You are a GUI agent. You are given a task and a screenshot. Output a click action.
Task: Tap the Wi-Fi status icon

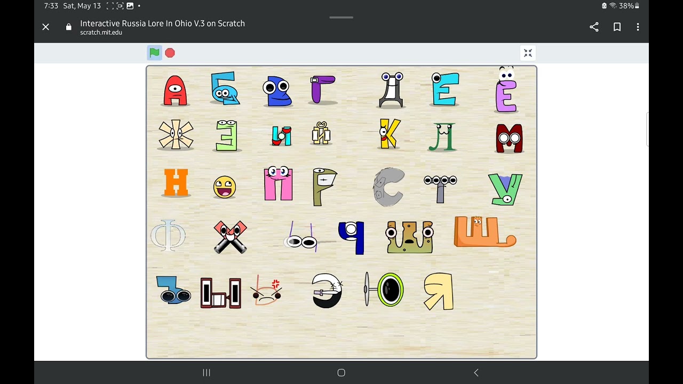tap(613, 6)
